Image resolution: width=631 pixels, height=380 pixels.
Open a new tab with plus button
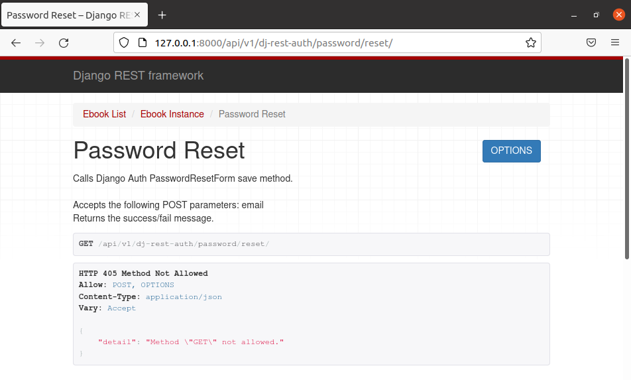point(162,15)
